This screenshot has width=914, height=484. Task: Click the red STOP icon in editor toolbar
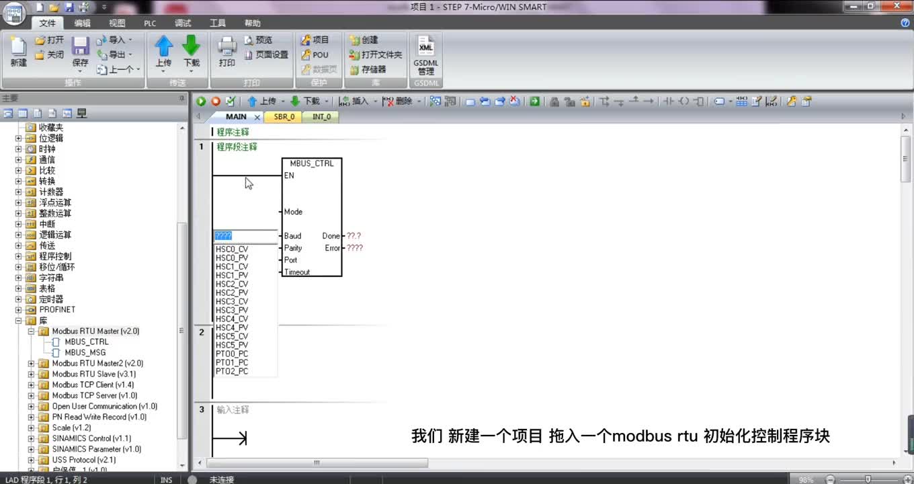[216, 102]
